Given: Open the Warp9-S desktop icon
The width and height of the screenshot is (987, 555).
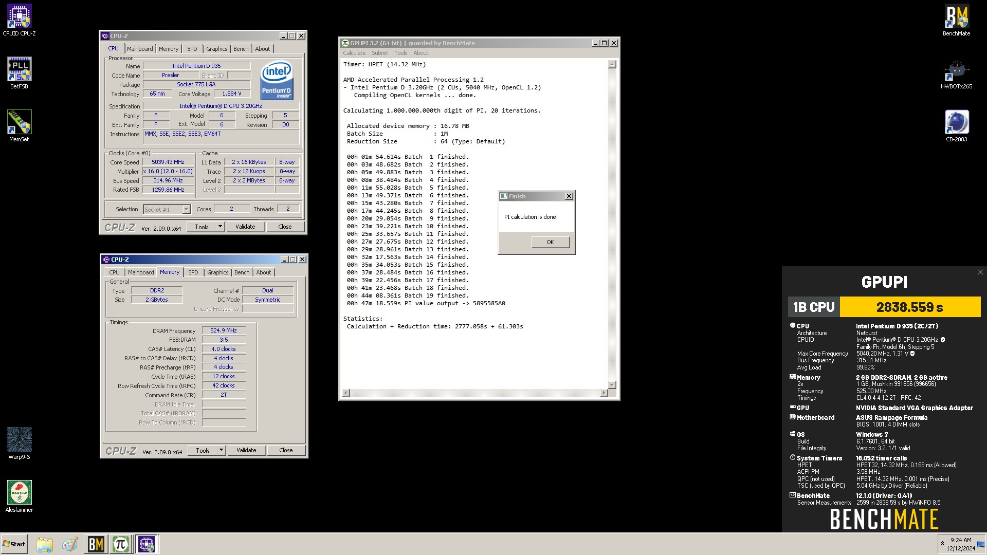Looking at the screenshot, I should [x=19, y=443].
